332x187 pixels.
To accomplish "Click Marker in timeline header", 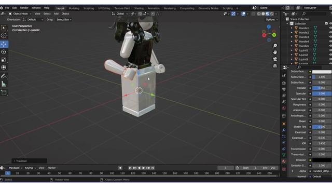I will click(51, 168).
